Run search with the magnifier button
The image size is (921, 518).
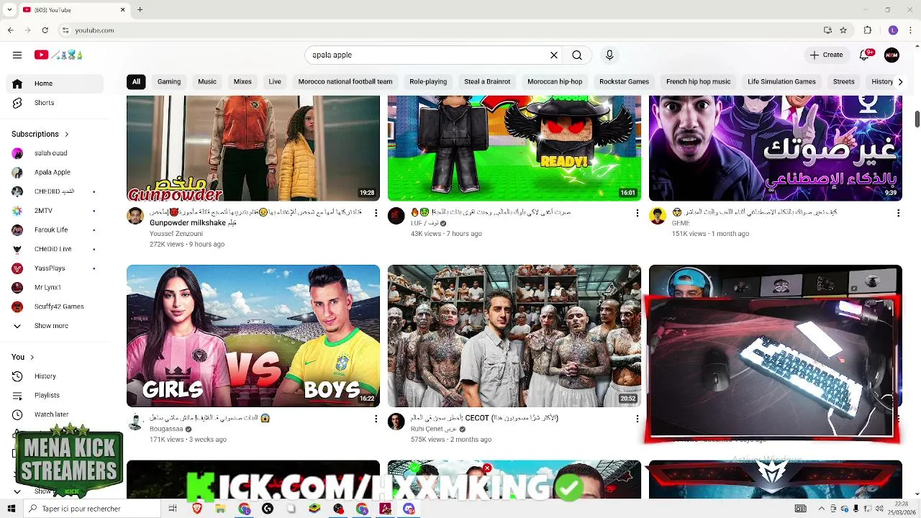point(577,55)
